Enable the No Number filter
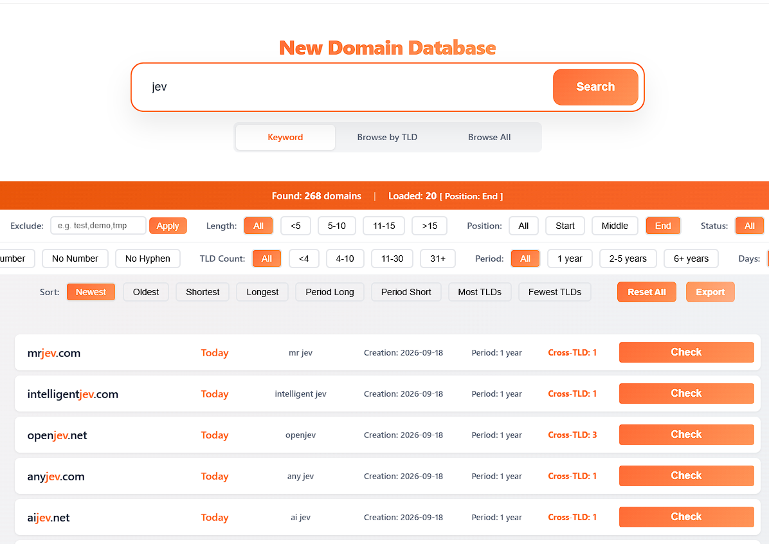 75,258
